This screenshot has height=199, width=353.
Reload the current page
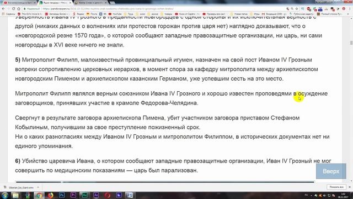[13, 9]
